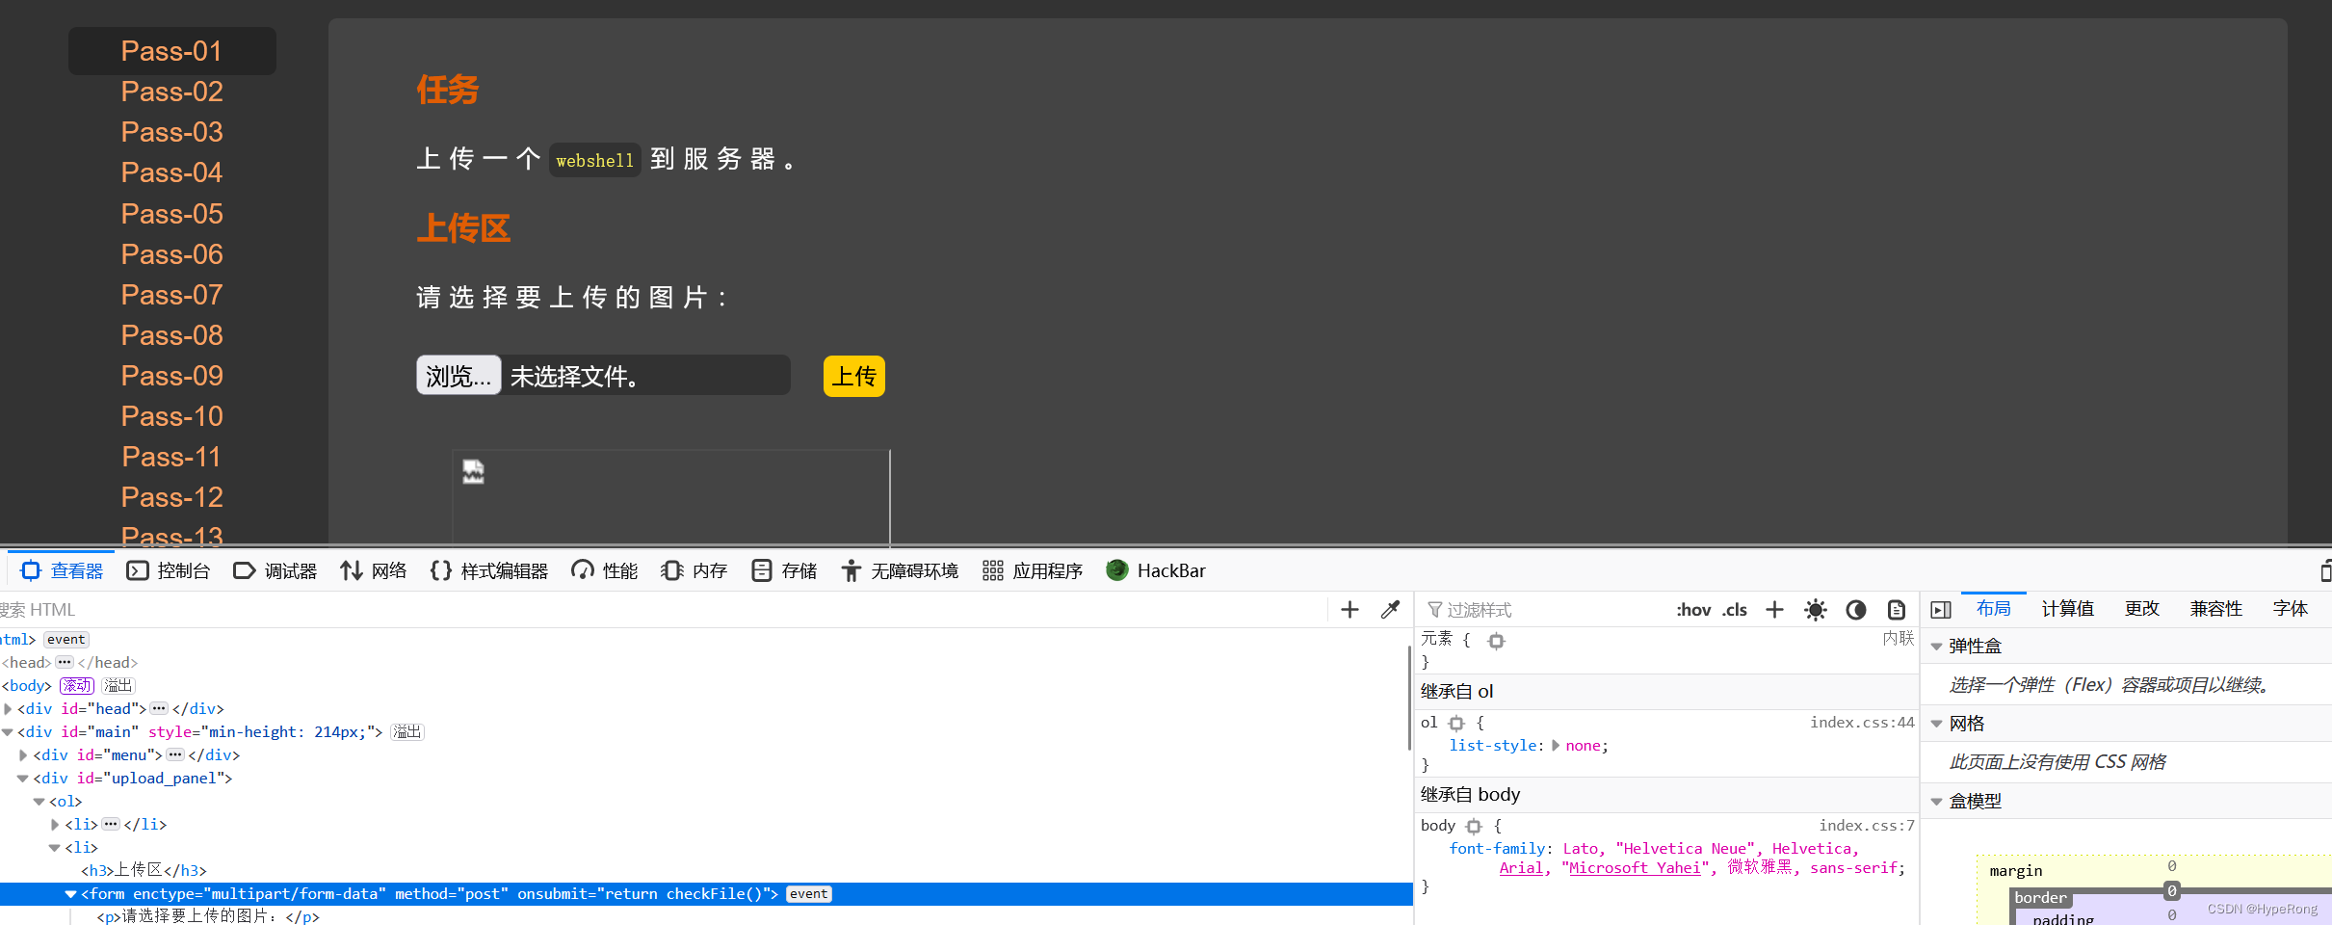The width and height of the screenshot is (2332, 925).
Task: Click selector highlighter icon next to 元素
Action: pos(1496,640)
